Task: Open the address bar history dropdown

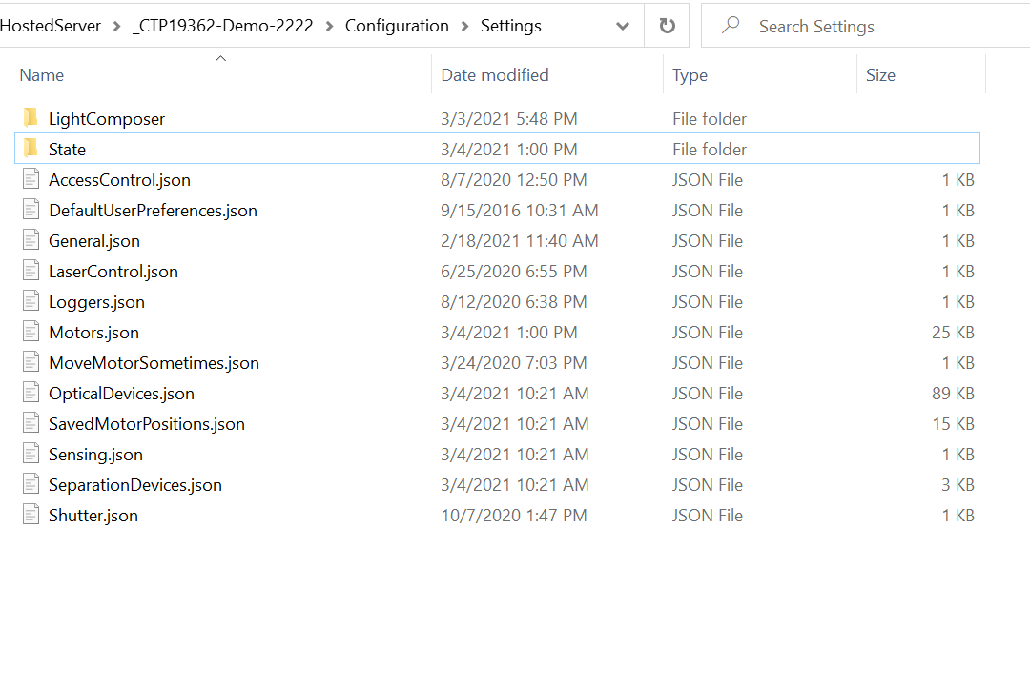Action: 623,25
